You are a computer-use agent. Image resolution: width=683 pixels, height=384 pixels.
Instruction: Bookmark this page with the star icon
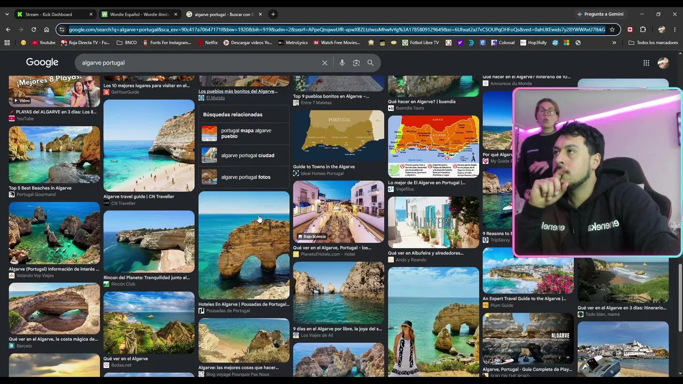612,29
